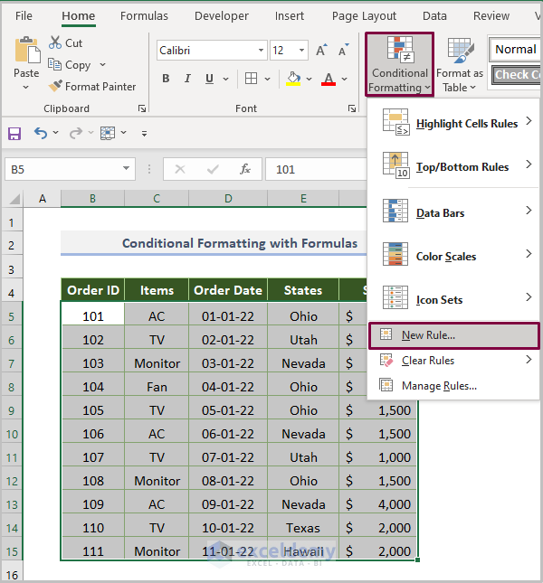The height and width of the screenshot is (583, 543).
Task: Click the Cut scissors icon
Action: tap(54, 42)
